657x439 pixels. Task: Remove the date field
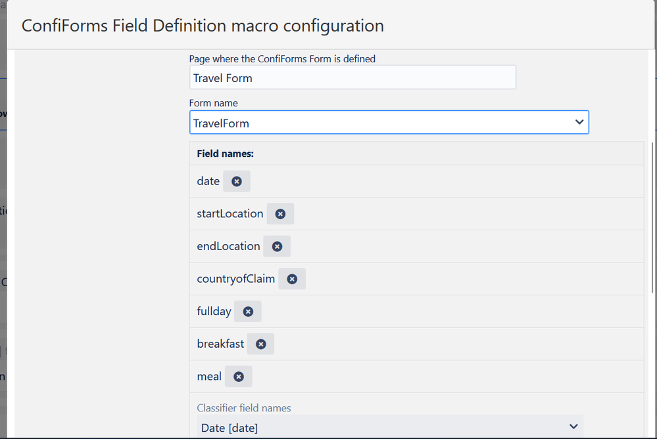(x=237, y=181)
